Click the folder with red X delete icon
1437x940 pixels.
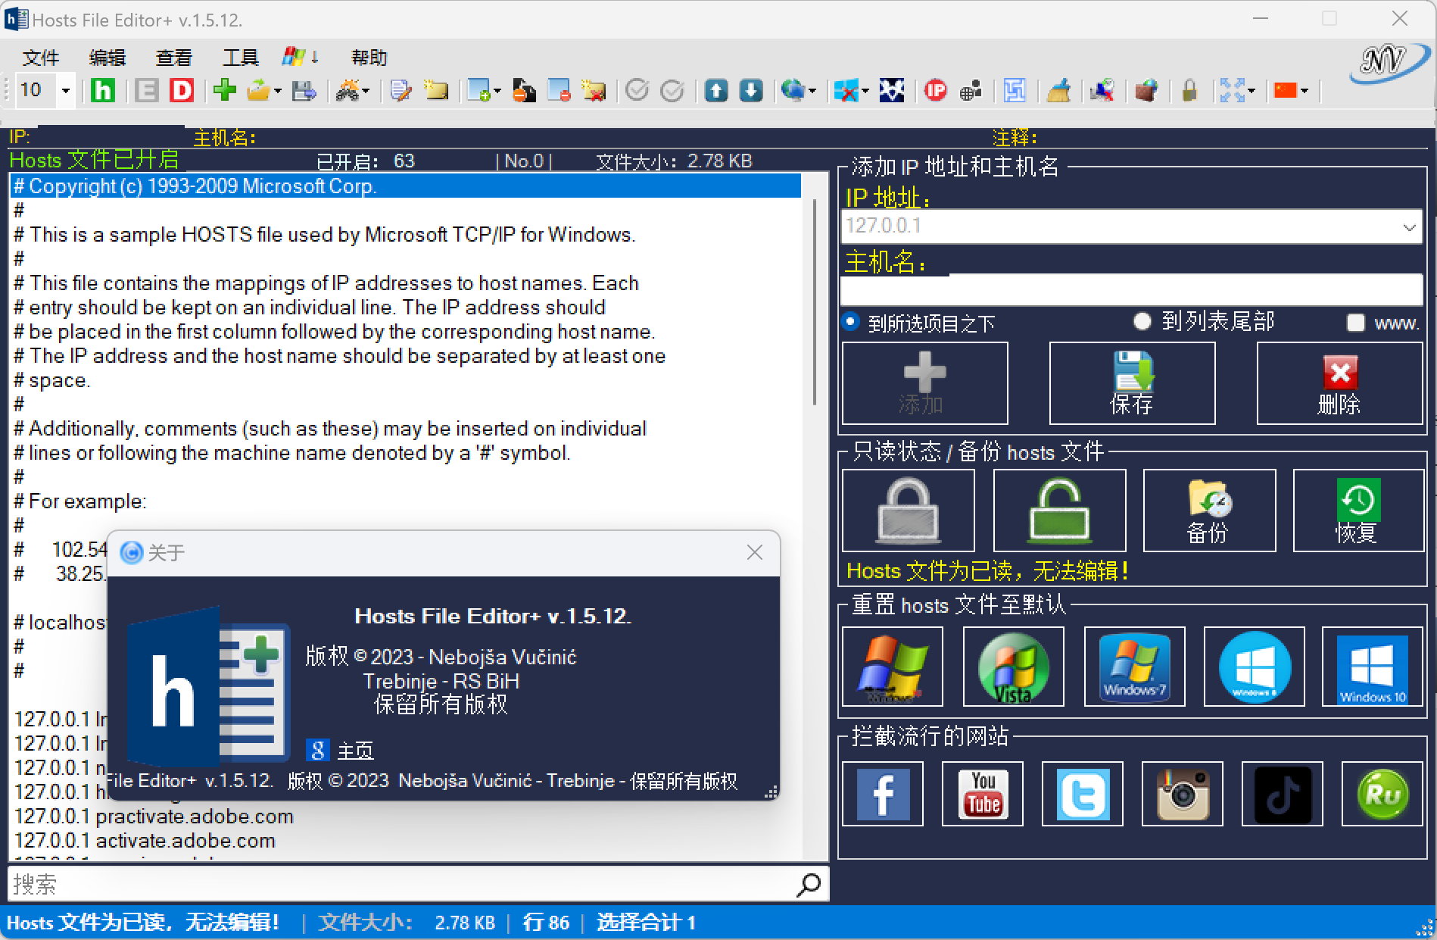click(x=594, y=91)
